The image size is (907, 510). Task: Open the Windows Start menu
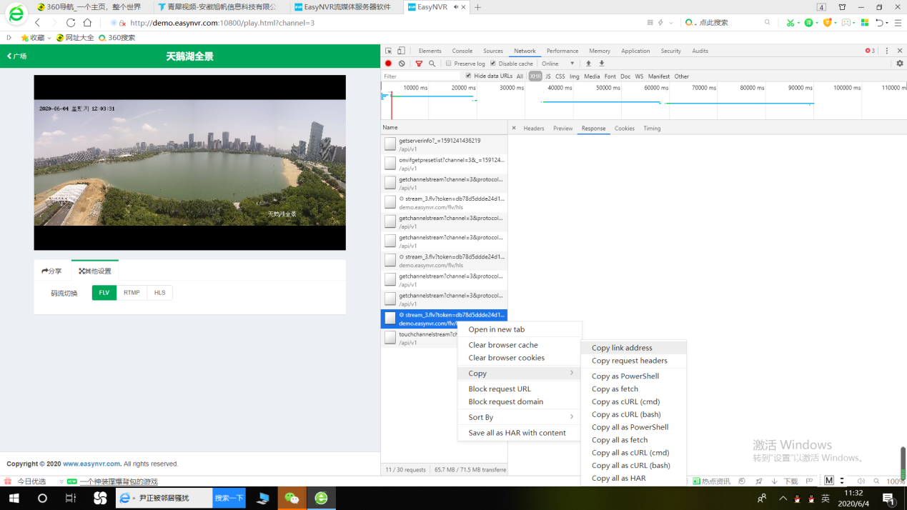tap(14, 499)
